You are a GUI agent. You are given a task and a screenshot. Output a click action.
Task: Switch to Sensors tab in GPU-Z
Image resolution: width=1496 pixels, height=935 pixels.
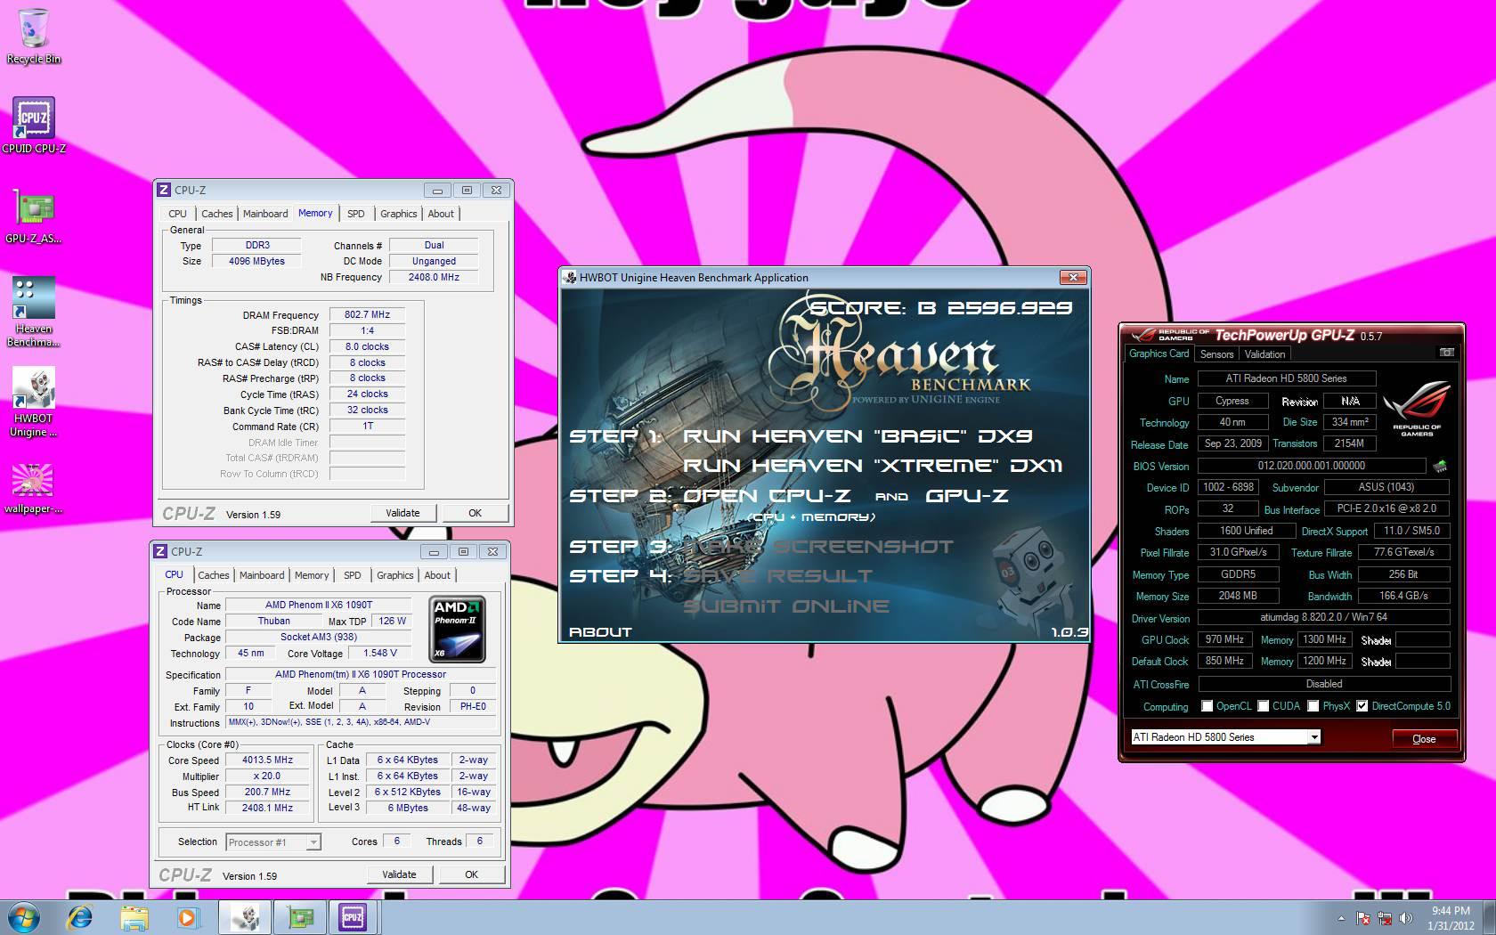pos(1216,354)
